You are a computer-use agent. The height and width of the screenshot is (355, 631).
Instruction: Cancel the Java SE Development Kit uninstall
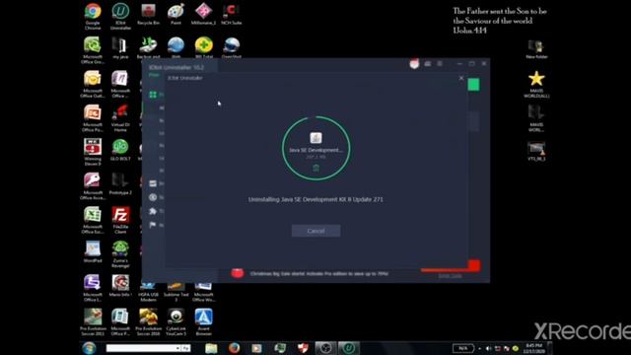pyautogui.click(x=315, y=231)
